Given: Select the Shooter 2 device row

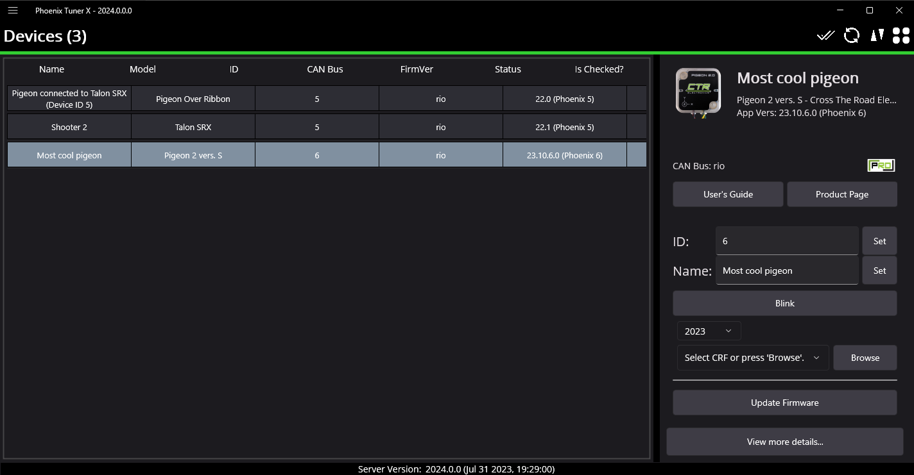Looking at the screenshot, I should pyautogui.click(x=327, y=127).
